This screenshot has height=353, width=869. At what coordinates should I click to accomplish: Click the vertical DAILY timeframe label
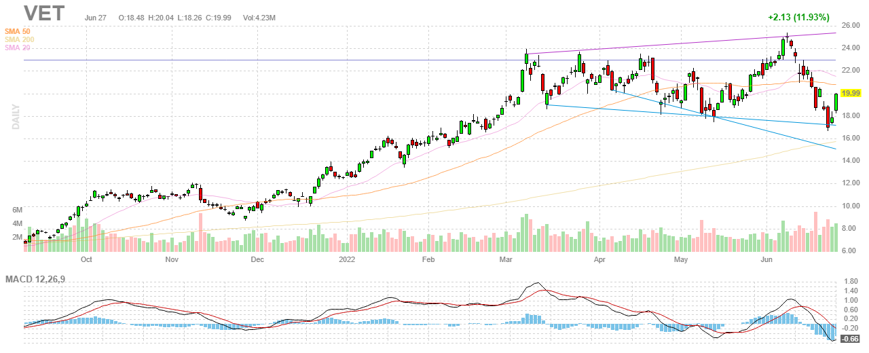(14, 116)
